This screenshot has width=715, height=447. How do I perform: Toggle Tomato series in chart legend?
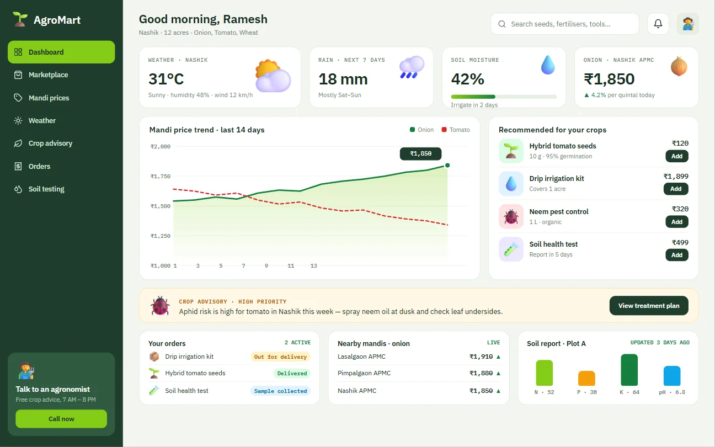[456, 130]
